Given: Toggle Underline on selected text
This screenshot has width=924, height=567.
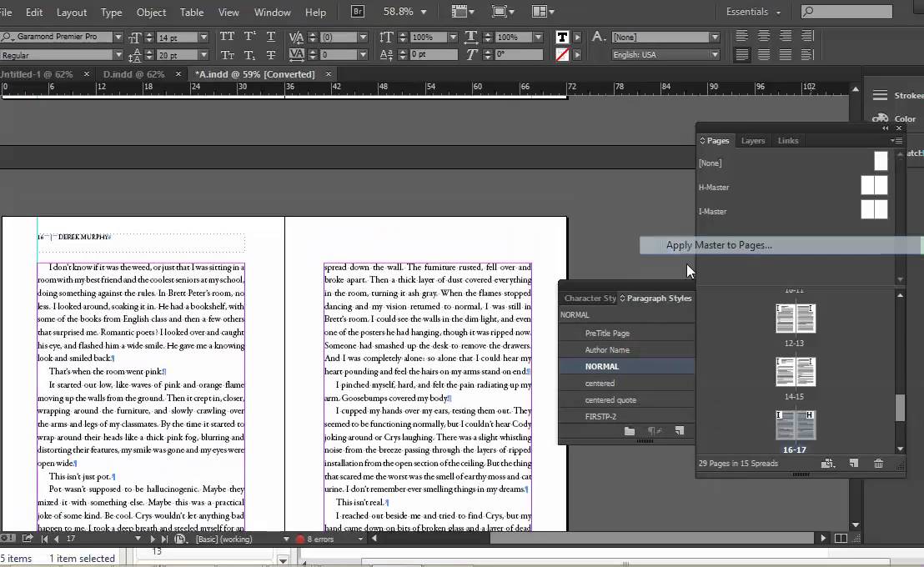Looking at the screenshot, I should 269,37.
